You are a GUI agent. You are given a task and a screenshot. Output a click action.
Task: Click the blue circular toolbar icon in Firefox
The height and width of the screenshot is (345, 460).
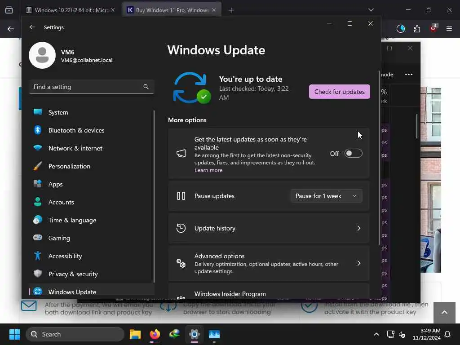[401, 29]
